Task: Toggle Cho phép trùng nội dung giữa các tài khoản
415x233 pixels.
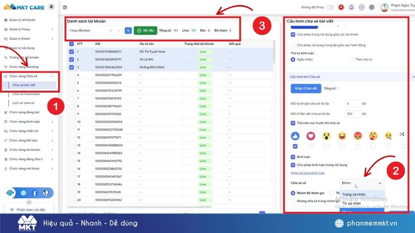Action: coord(293,35)
